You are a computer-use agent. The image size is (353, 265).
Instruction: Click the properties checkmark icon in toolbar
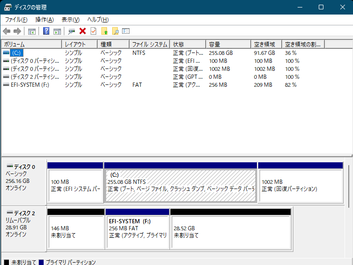click(x=93, y=31)
